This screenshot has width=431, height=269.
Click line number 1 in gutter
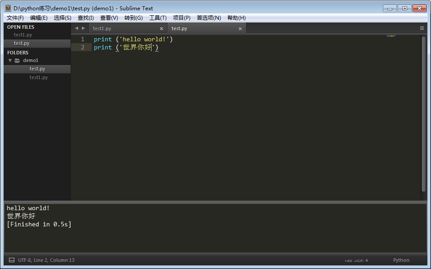point(82,39)
